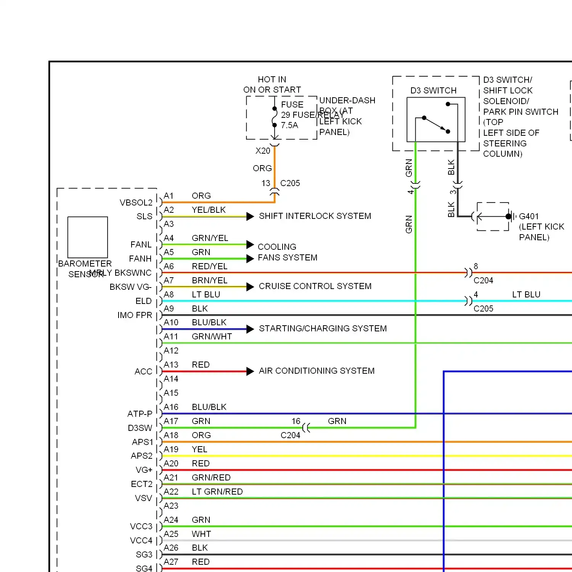
Task: Click pin label 'A1'
Action: tap(169, 196)
